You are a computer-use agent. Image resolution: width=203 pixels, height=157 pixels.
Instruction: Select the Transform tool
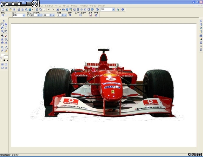[x=6, y=31]
